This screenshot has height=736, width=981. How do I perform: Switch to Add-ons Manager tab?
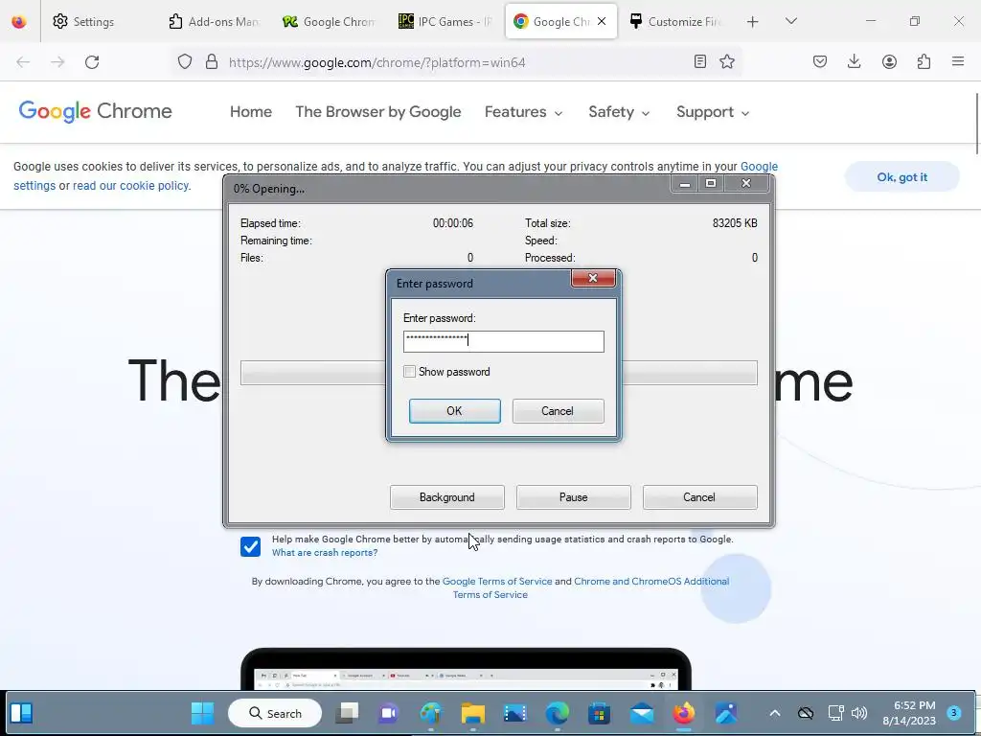[214, 22]
